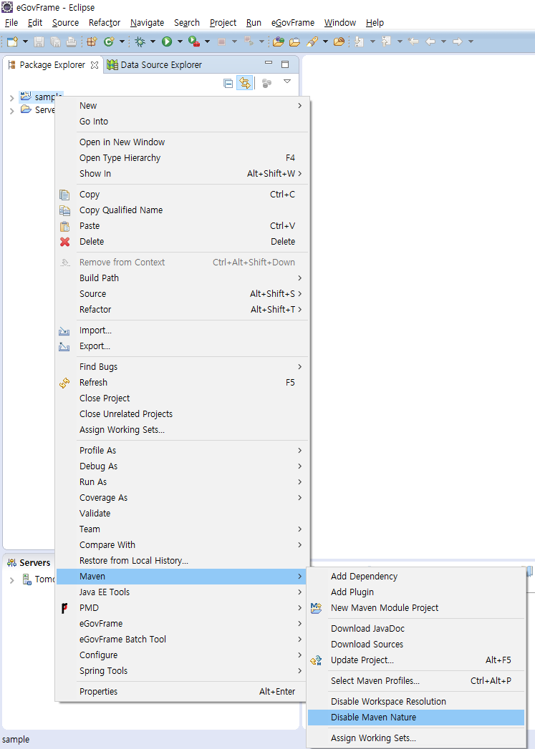This screenshot has width=535, height=749.
Task: Click Collapse All in Package Explorer
Action: coord(228,83)
